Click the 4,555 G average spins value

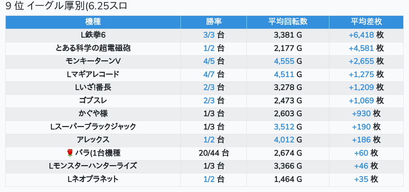tap(288, 61)
